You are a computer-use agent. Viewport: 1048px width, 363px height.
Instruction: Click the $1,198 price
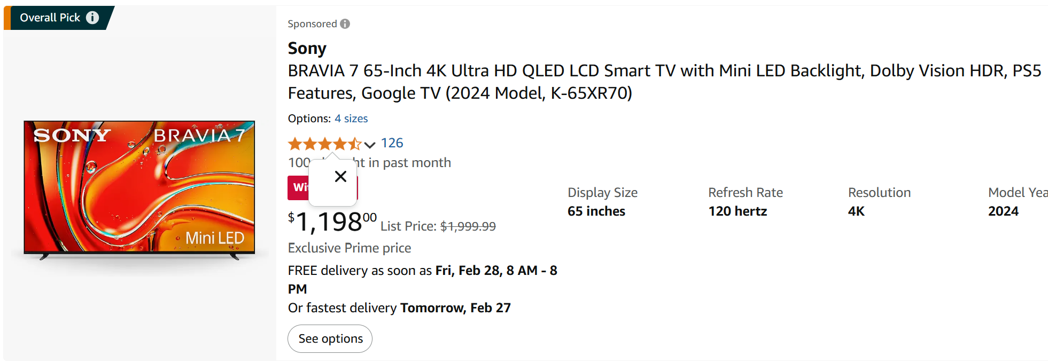tap(332, 222)
